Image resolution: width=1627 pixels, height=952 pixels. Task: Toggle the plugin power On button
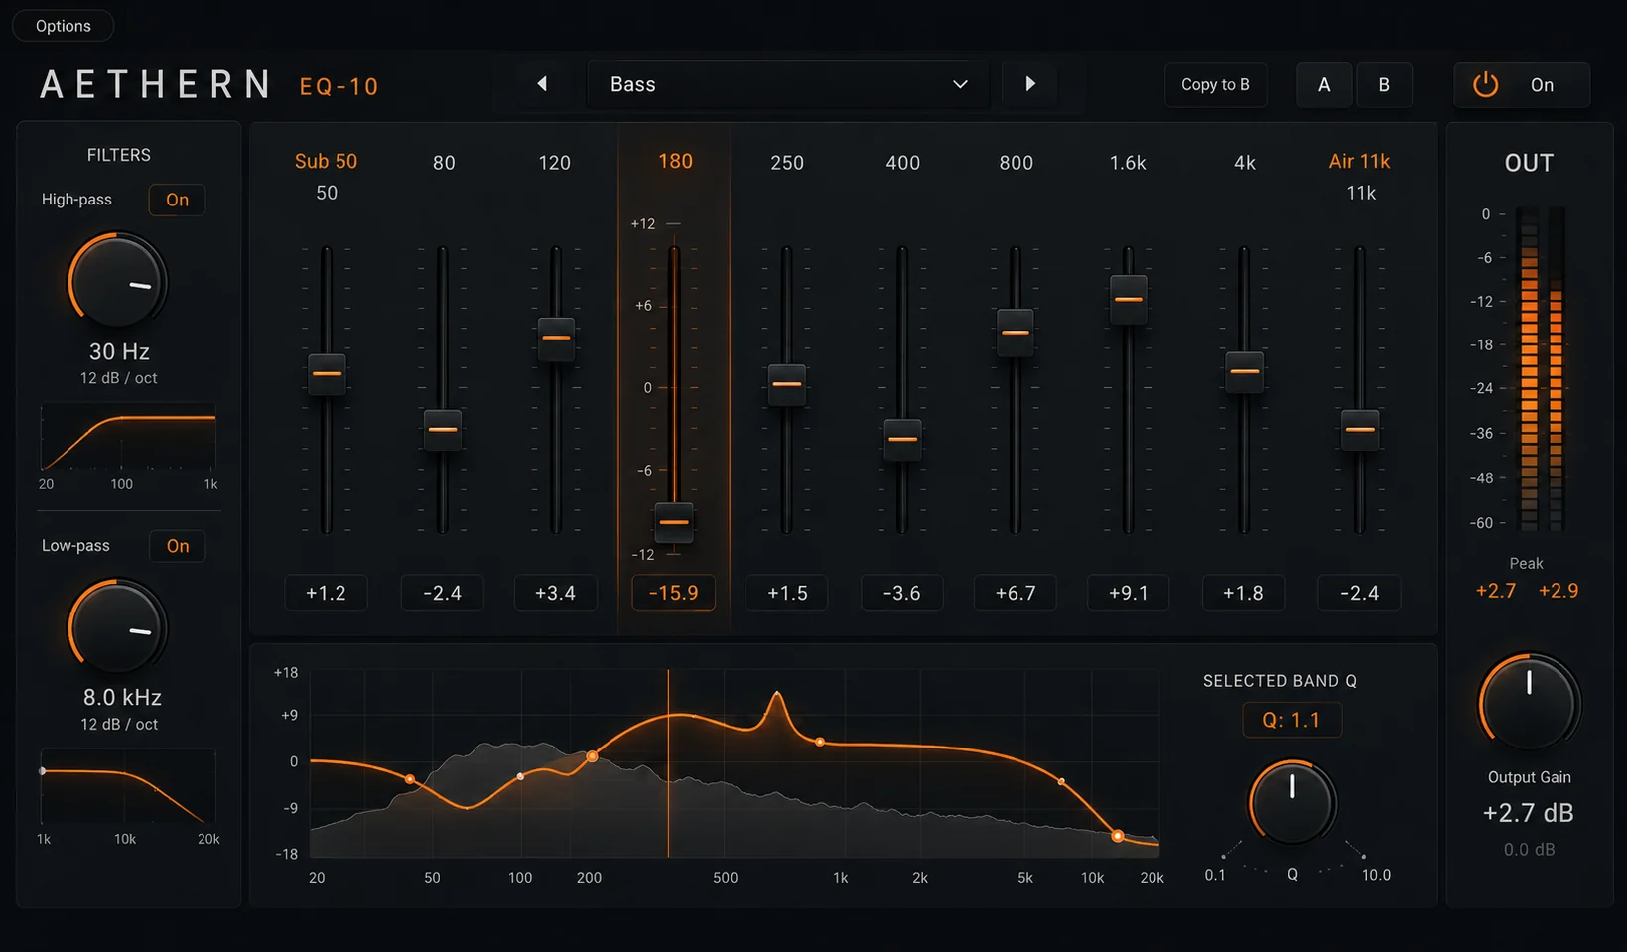point(1521,84)
